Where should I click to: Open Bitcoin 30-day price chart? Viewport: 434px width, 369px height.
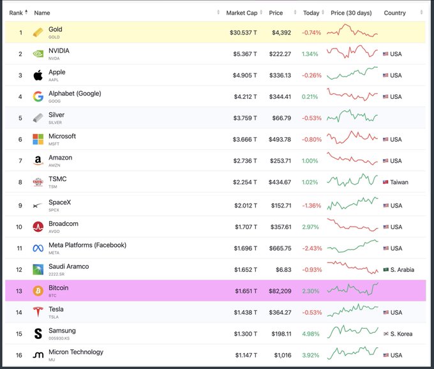pos(352,289)
